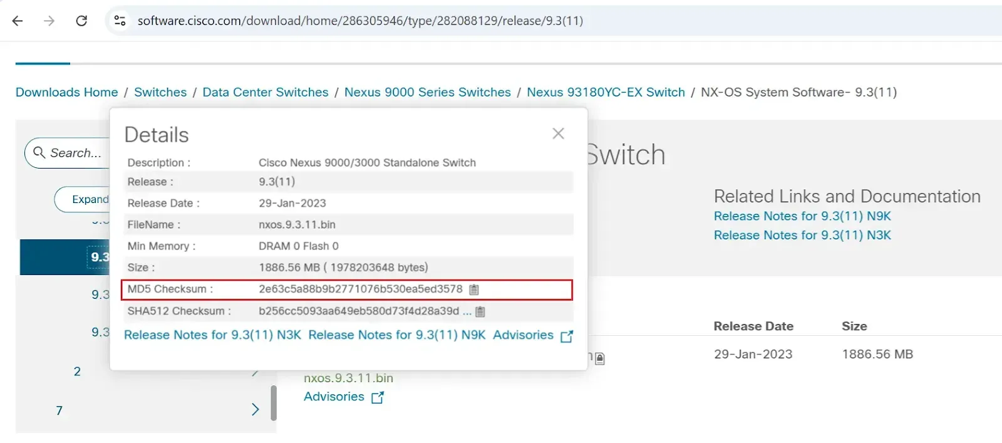Select release group 2 in sidebar
1002x443 pixels.
click(77, 372)
